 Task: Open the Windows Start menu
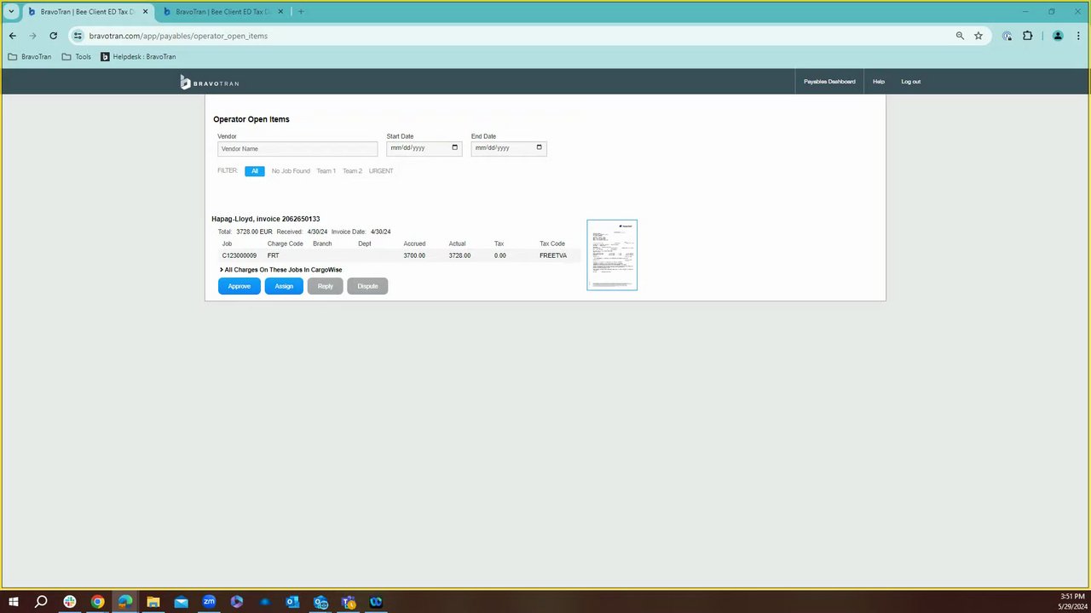[13, 602]
